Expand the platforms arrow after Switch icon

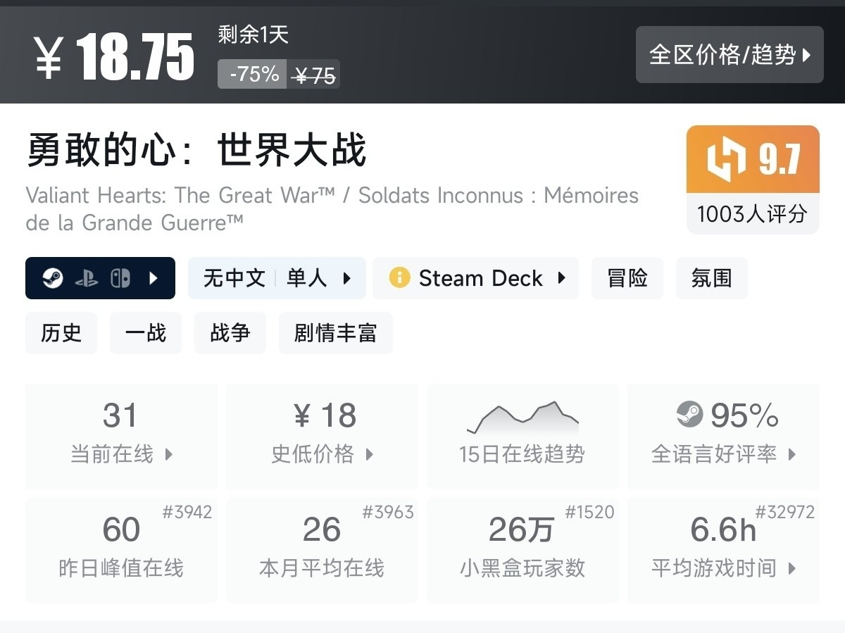154,279
